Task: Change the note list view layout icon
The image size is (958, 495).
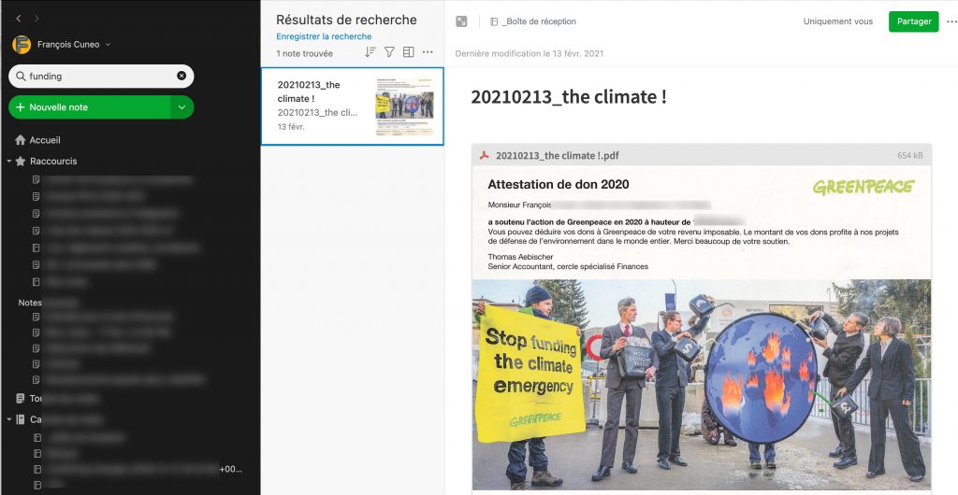Action: pos(409,52)
